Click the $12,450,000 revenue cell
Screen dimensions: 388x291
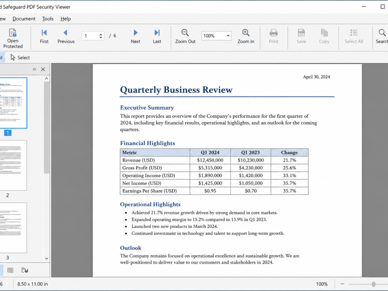coord(210,161)
